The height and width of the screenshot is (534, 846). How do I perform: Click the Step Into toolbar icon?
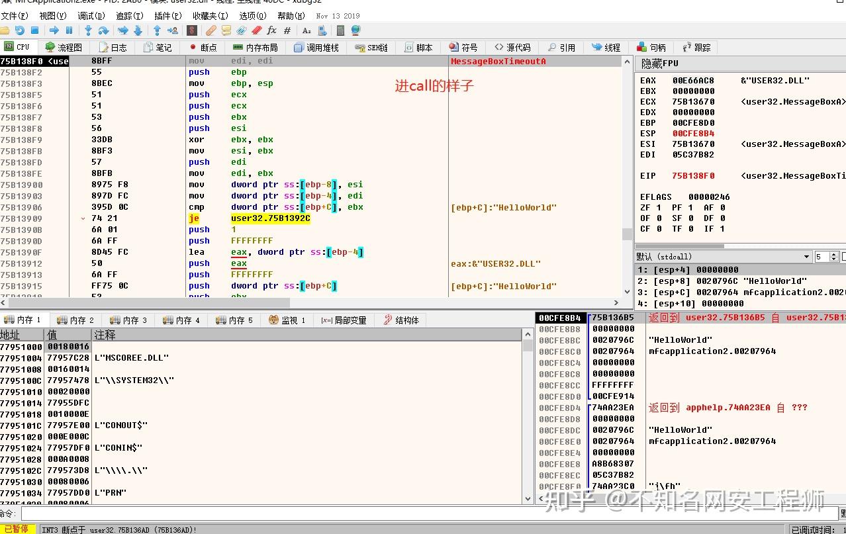(88, 30)
